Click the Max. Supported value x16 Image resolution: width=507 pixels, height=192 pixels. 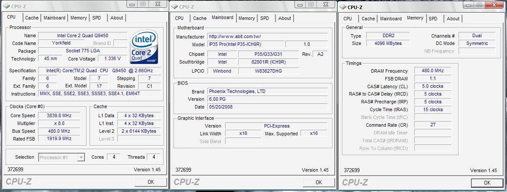click(313, 133)
